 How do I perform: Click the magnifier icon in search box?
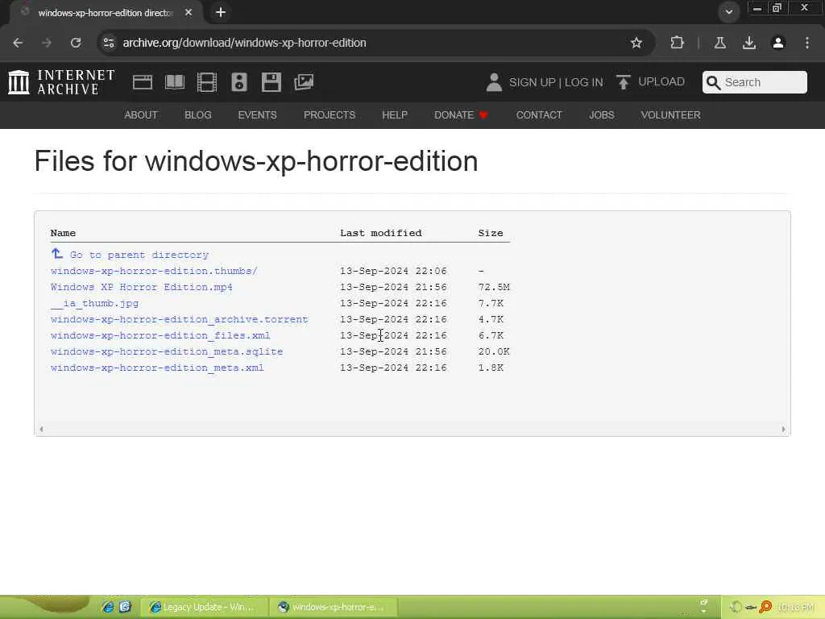click(713, 82)
